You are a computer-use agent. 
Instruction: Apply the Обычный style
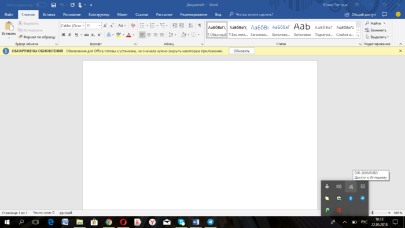(x=217, y=30)
